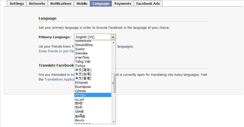Select the highlighted Hebrew עברית option
This screenshot has height=127, width=244.
93,95
